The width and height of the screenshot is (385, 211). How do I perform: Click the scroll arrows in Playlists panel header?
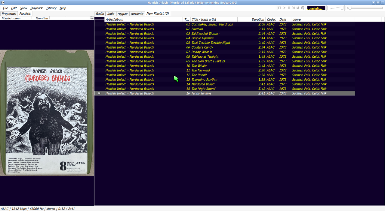[x=92, y=18]
